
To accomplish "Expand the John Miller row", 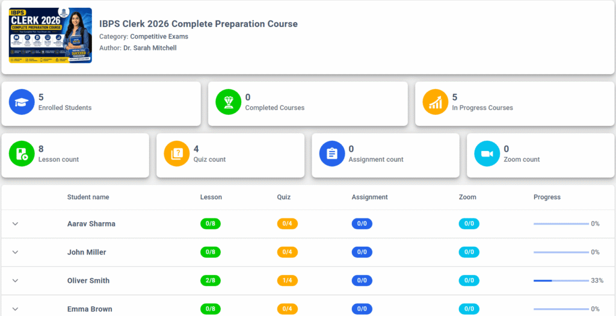I will [15, 252].
